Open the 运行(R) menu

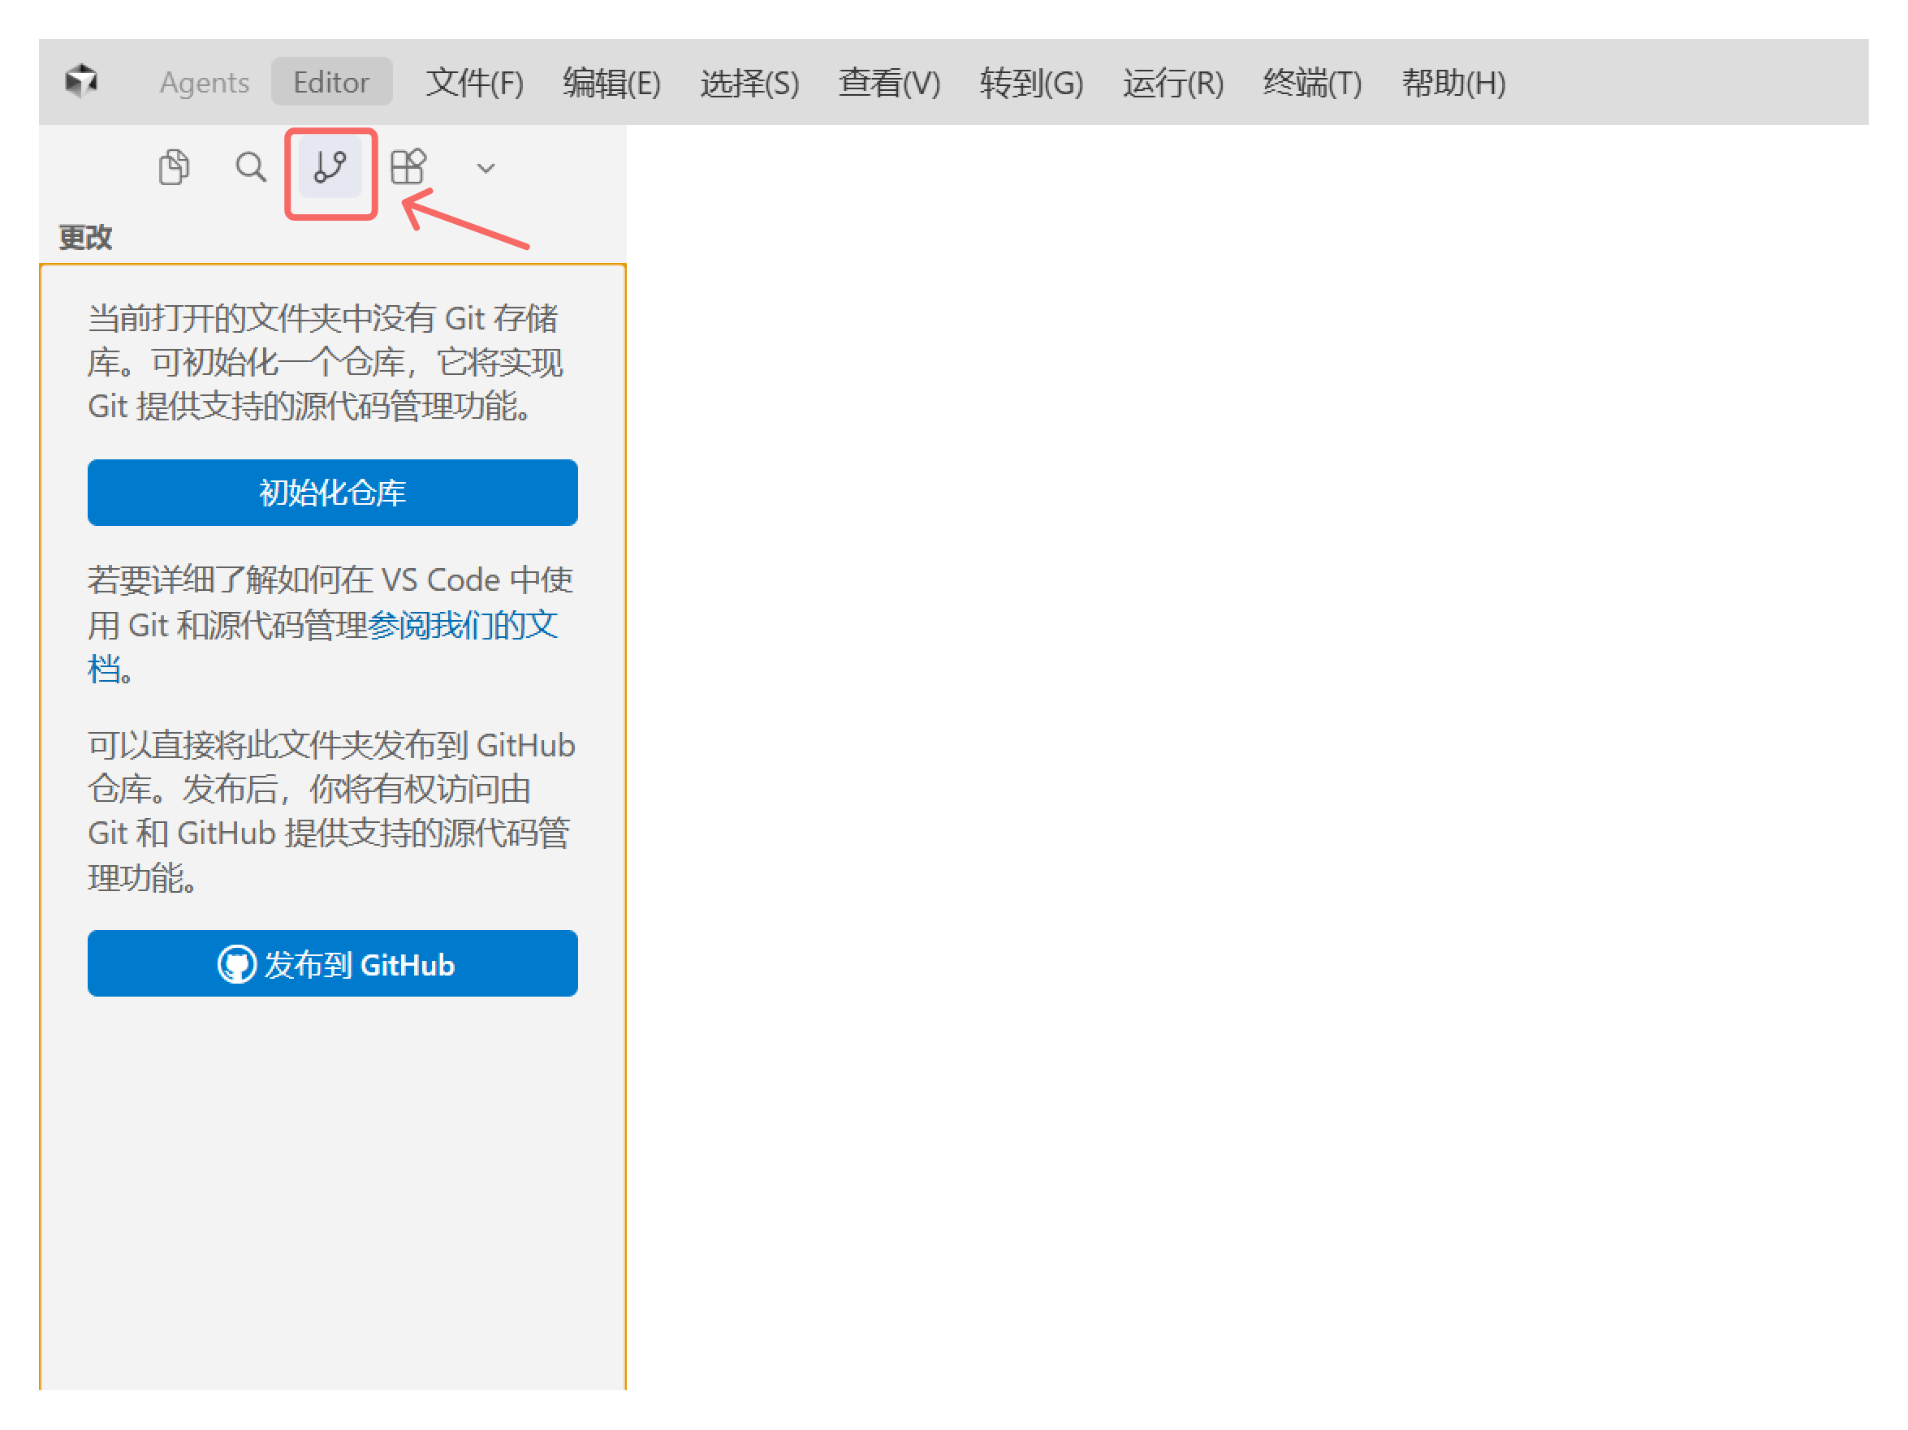[1173, 83]
